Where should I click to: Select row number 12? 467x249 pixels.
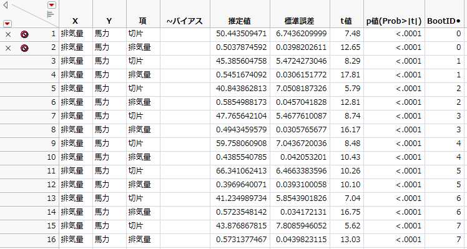click(52, 184)
